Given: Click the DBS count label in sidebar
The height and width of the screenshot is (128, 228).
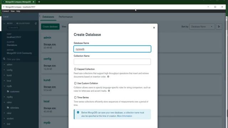Looking at the screenshot, I should point(10,23).
